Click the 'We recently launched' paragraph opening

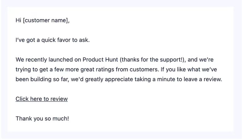click(39, 60)
